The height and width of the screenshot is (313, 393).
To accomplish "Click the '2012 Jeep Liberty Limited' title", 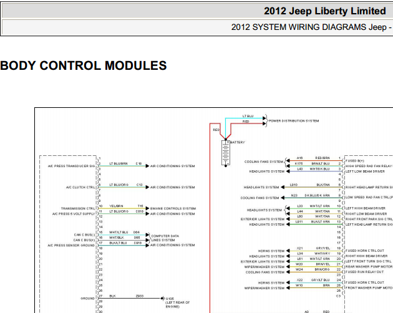I will coord(325,11).
